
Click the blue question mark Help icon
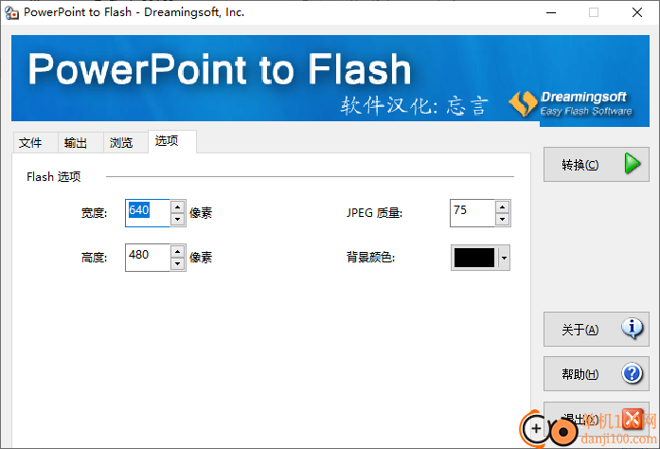point(632,373)
